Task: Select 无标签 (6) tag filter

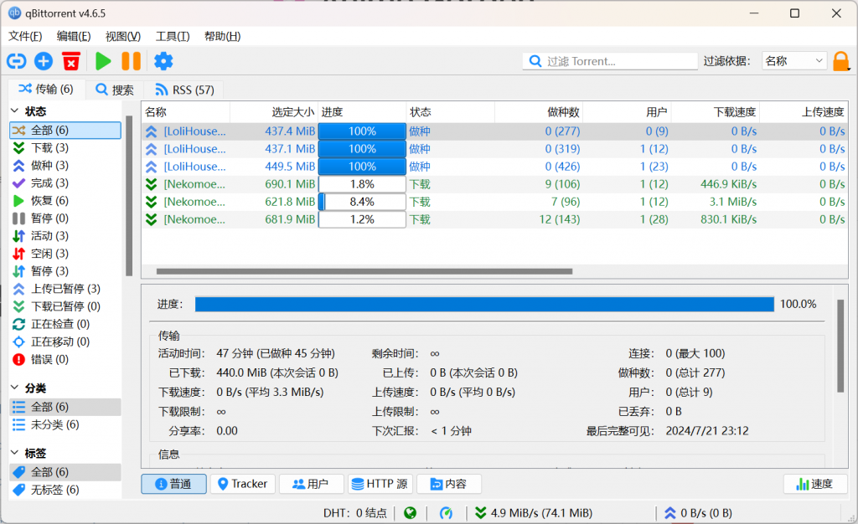Action: click(65, 490)
